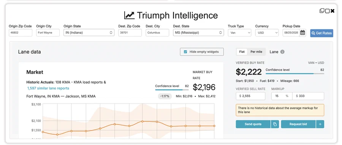342x145 pixels.
Task: Click the plus icon next to Request bid
Action: coord(320,124)
